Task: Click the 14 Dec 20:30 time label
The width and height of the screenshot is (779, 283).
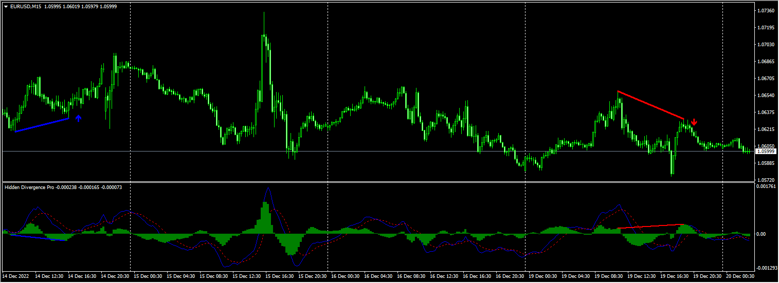Action: pos(115,276)
